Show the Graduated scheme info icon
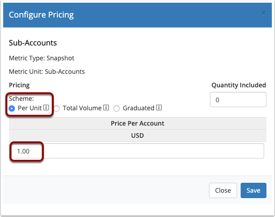275x217 pixels. click(159, 108)
